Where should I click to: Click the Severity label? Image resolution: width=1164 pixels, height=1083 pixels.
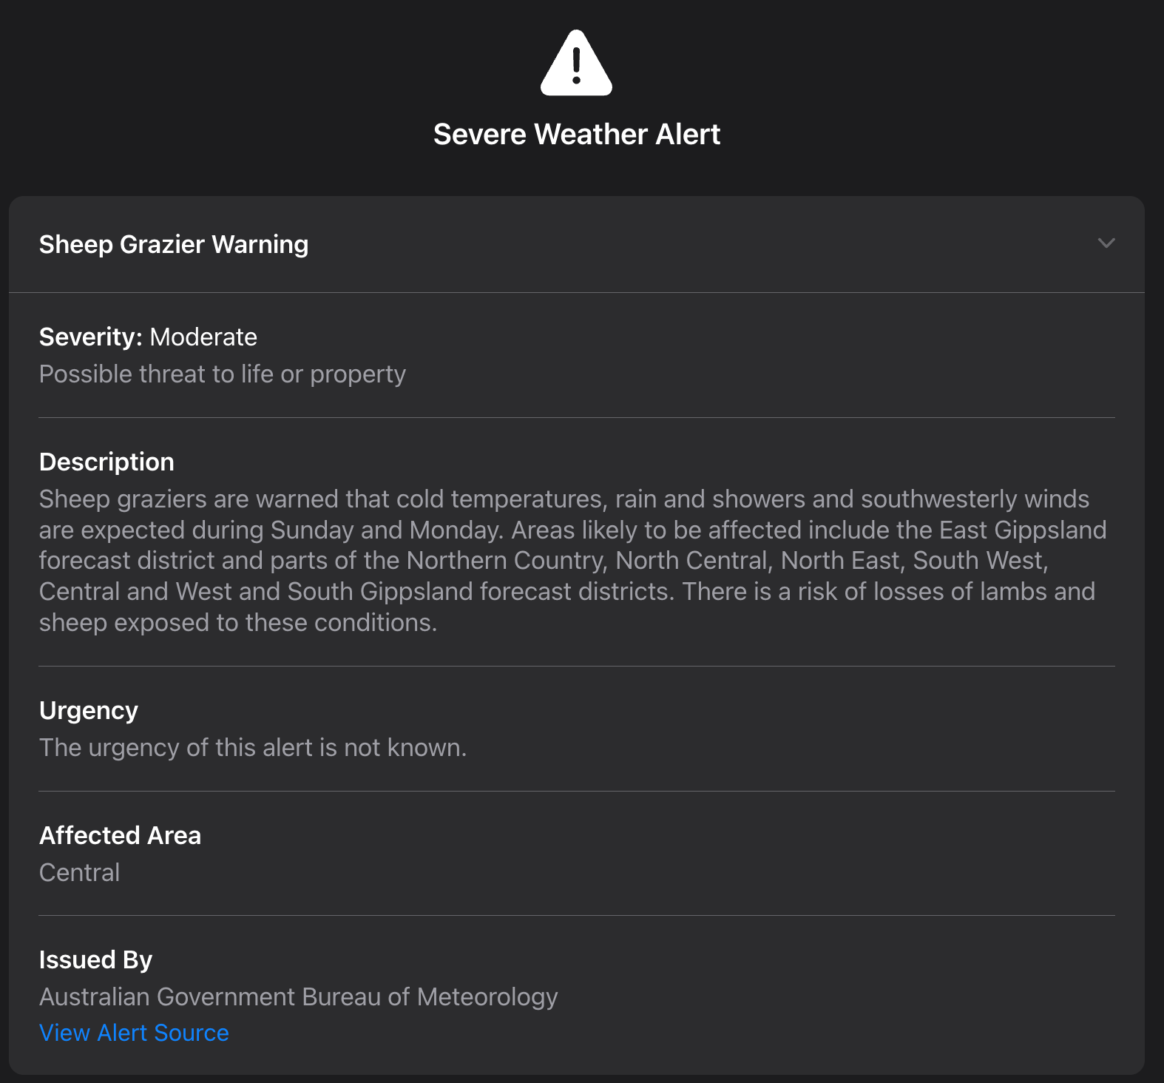(x=90, y=337)
